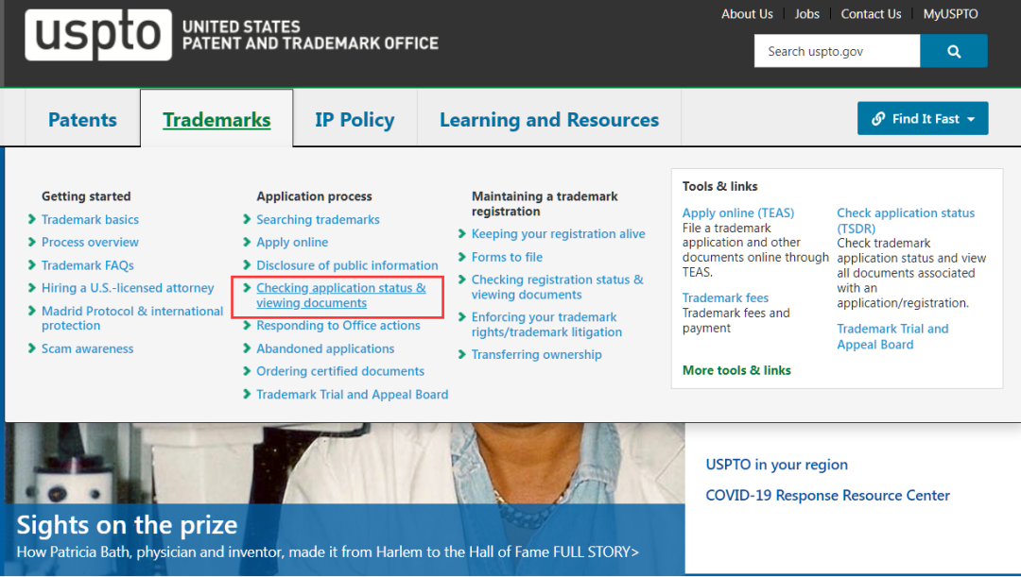Open Forms to file link
Screen dimensions: 1021x577
pyautogui.click(x=507, y=257)
